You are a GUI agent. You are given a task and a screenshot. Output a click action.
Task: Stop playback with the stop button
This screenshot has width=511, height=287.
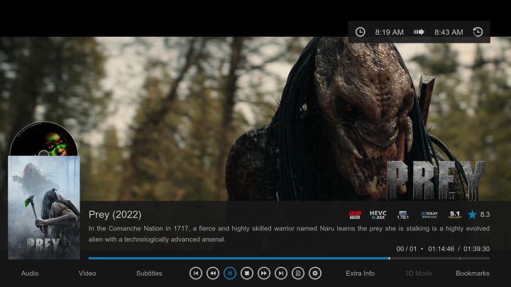tap(247, 273)
